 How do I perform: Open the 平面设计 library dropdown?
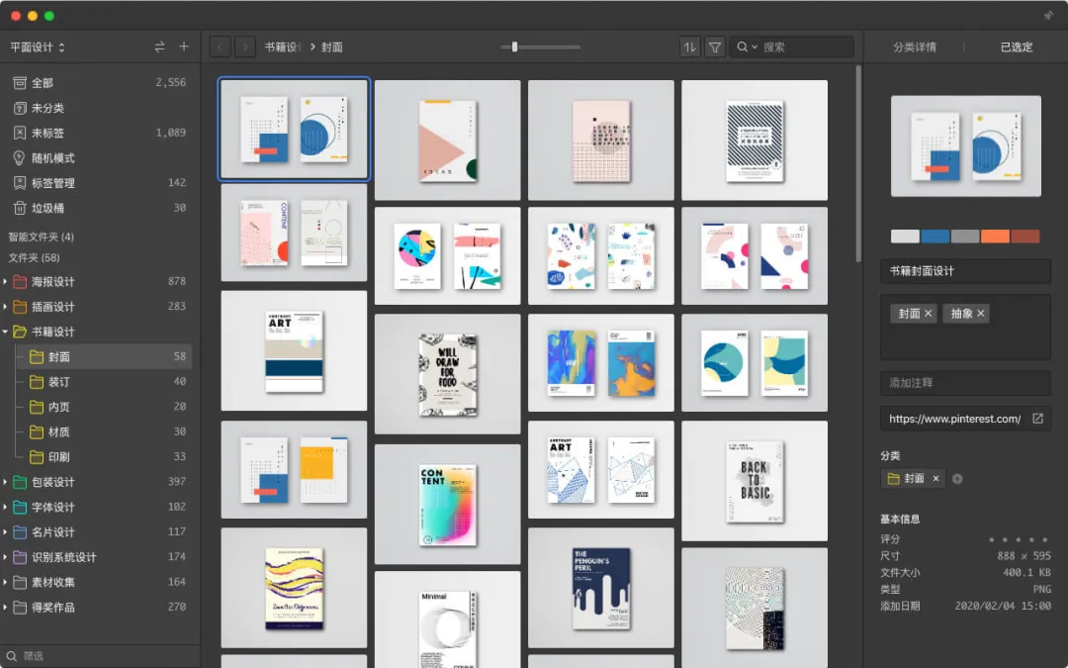click(38, 48)
